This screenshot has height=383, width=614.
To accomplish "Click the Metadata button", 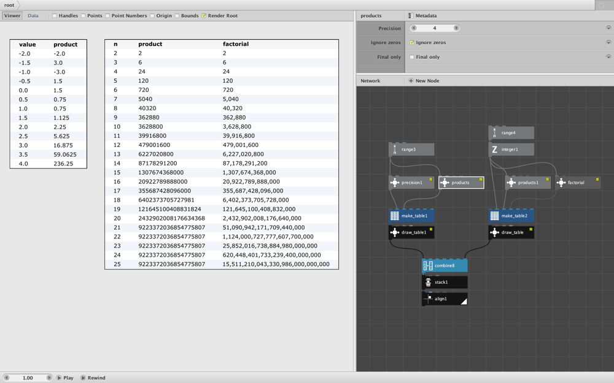I will (422, 16).
